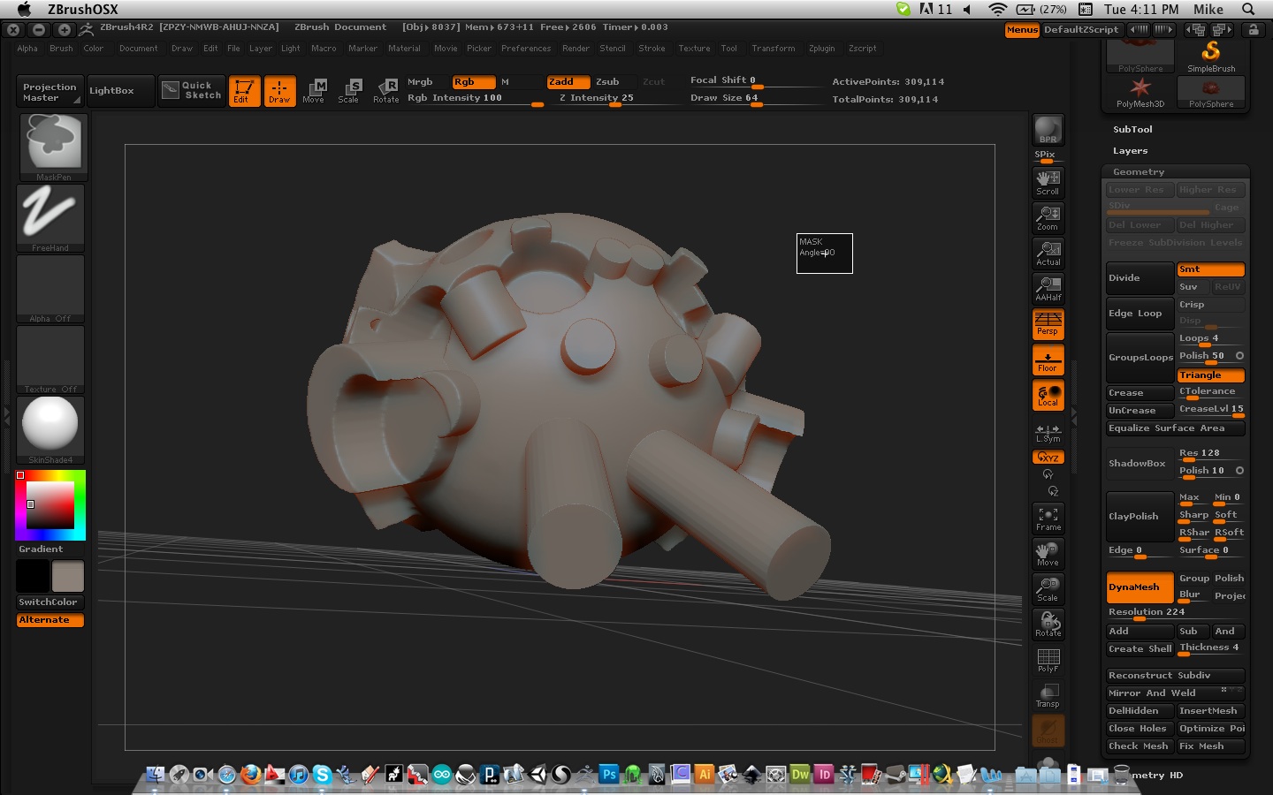Expand the SubTool palette
Screen dimensions: 1273x795
1132,129
